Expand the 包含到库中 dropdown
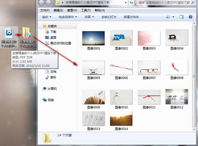This screenshot has height=146, width=198. [68, 17]
